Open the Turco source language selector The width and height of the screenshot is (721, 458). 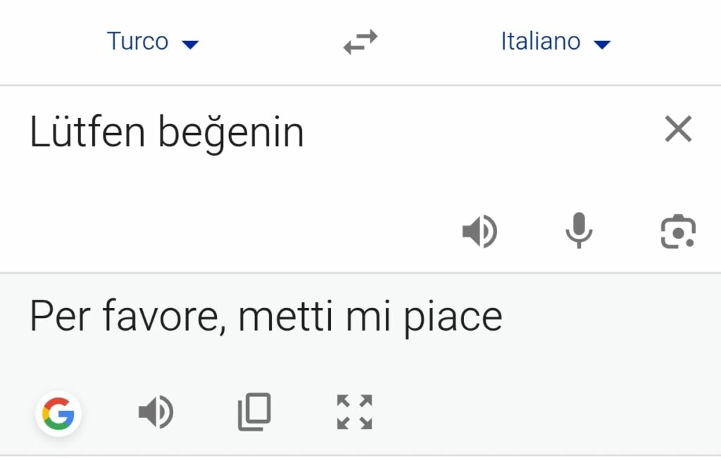[138, 42]
